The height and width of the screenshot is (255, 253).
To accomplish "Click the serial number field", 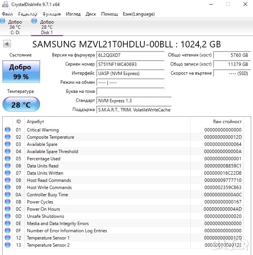I will point(130,64).
